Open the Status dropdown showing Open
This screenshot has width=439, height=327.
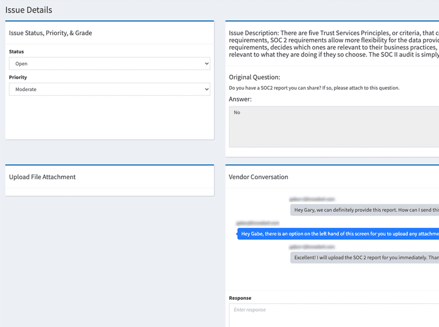click(109, 64)
